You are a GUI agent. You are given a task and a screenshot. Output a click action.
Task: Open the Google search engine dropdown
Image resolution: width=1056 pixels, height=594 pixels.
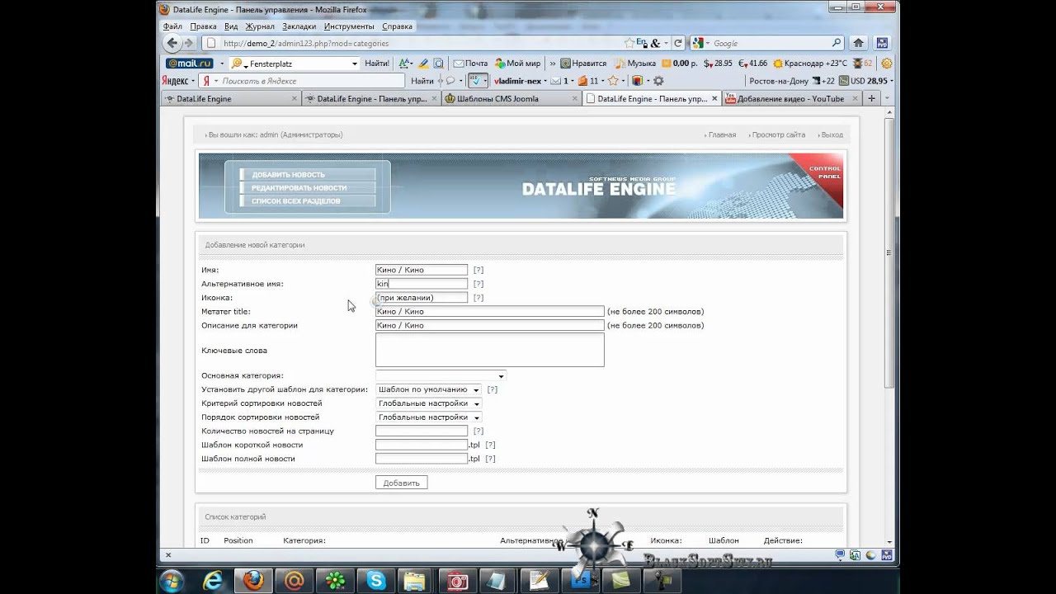700,43
